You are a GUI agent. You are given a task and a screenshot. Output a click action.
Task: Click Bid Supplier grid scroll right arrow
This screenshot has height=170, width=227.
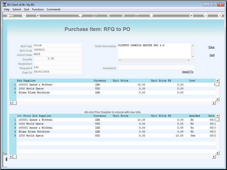click(x=214, y=103)
